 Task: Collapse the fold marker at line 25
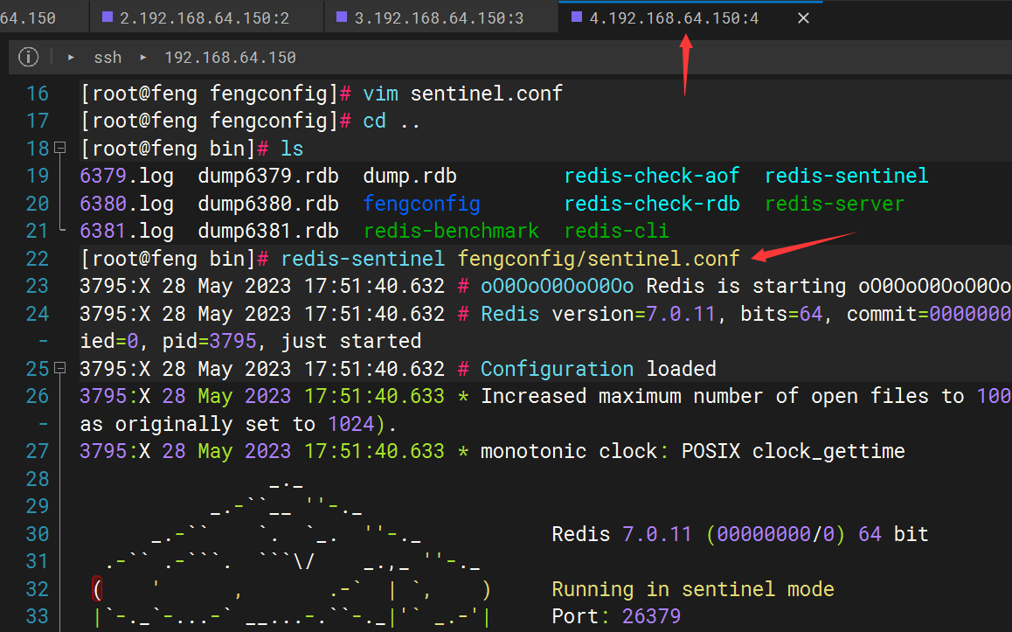[60, 368]
